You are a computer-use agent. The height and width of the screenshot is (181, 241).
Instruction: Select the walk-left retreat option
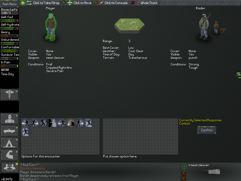pos(26,123)
